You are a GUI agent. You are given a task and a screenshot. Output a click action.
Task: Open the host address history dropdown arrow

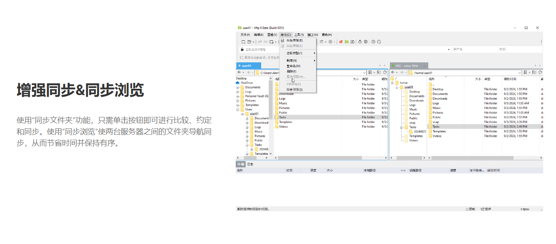tap(449, 49)
